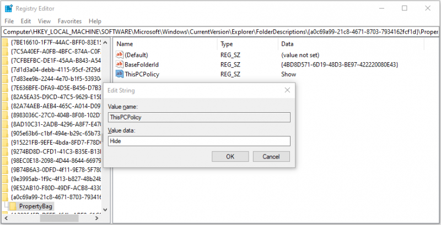The width and height of the screenshot is (441, 225).
Task: Select the ThisPCPolicy value icon
Action: click(x=120, y=74)
